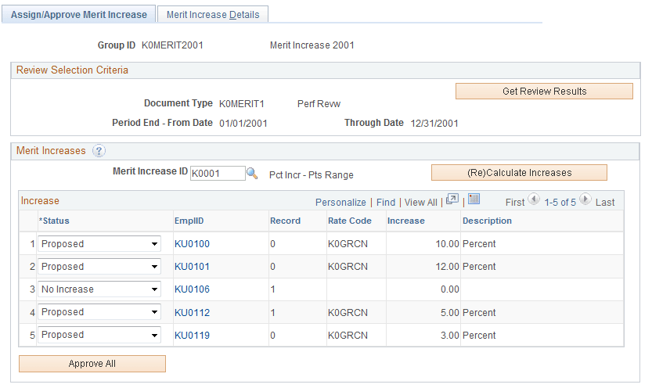This screenshot has height=388, width=652.
Task: Click the K0GRCN rate code for KU0100
Action: click(348, 244)
